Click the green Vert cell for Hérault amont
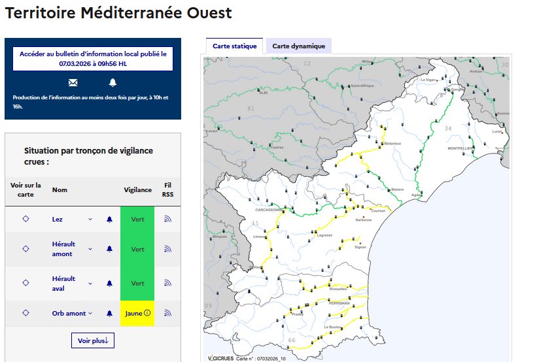Image resolution: width=537 pixels, height=362 pixels. point(137,250)
